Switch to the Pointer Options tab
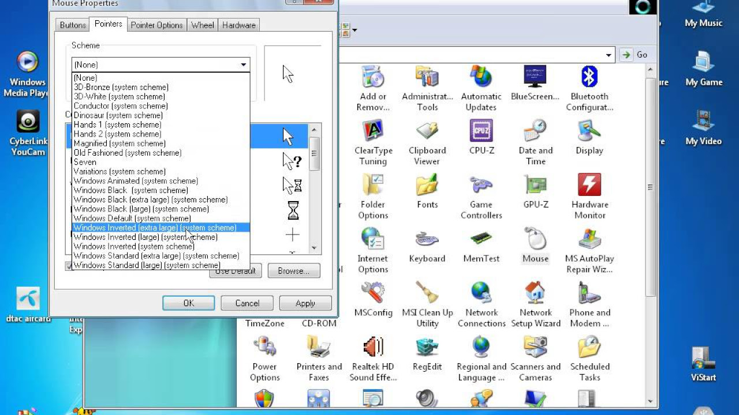Screen dimensions: 739x415 [156, 25]
